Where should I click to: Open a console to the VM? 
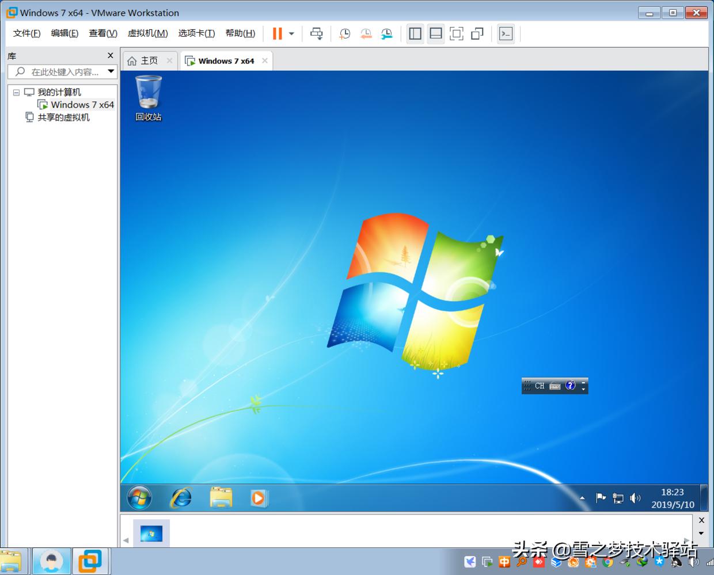[x=506, y=33]
